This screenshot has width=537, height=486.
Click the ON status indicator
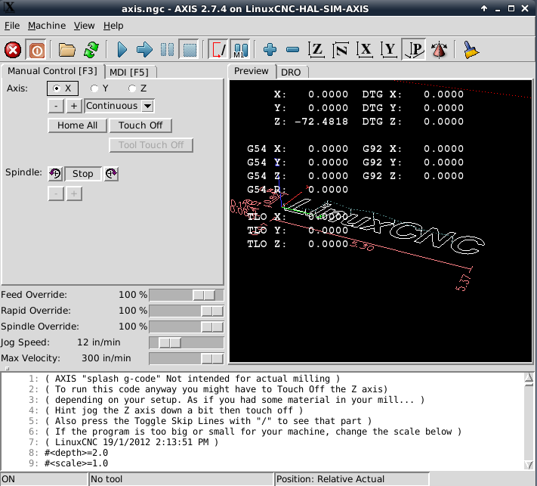pos(44,479)
